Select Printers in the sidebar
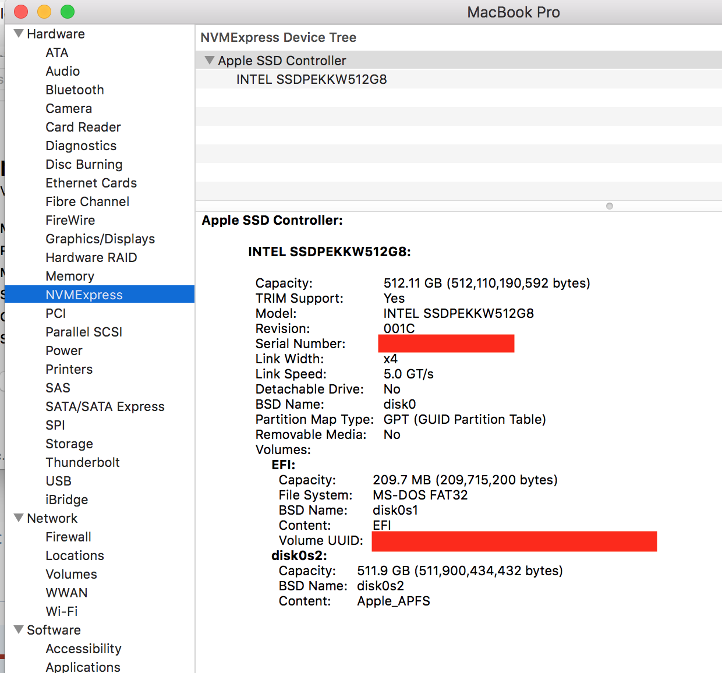Image resolution: width=722 pixels, height=673 pixels. tap(69, 369)
